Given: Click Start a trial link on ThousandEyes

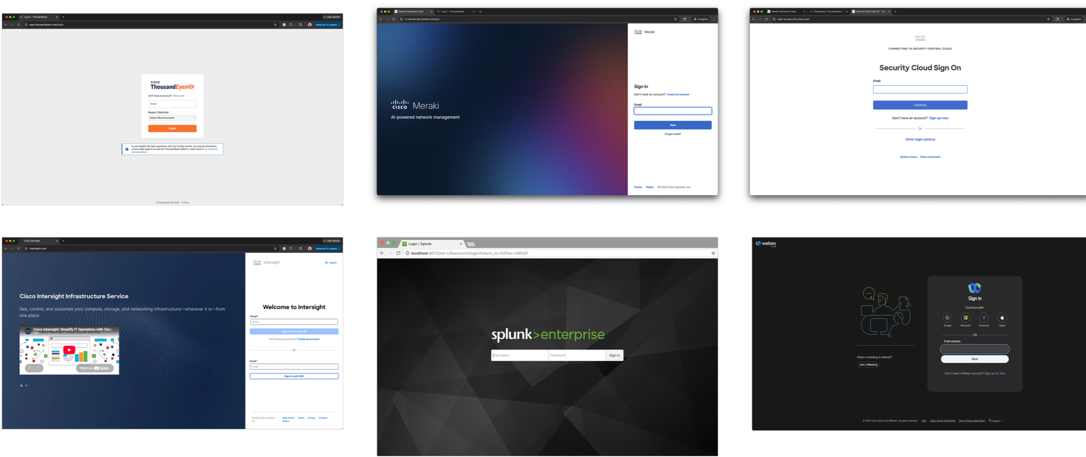Looking at the screenshot, I should click(x=179, y=96).
